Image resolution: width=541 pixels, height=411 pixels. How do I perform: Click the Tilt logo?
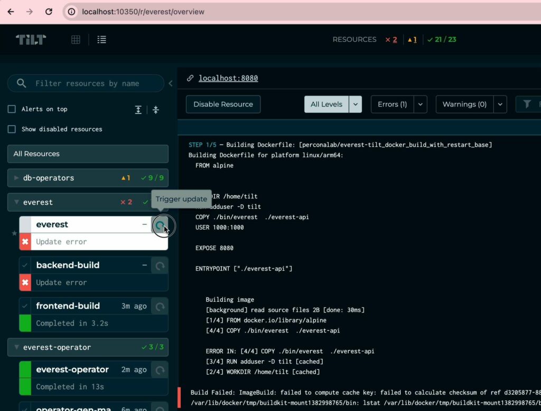click(x=30, y=39)
